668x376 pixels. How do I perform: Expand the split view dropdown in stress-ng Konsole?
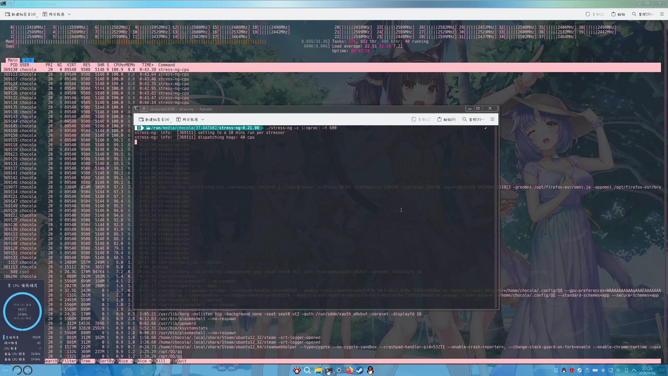pos(203,120)
